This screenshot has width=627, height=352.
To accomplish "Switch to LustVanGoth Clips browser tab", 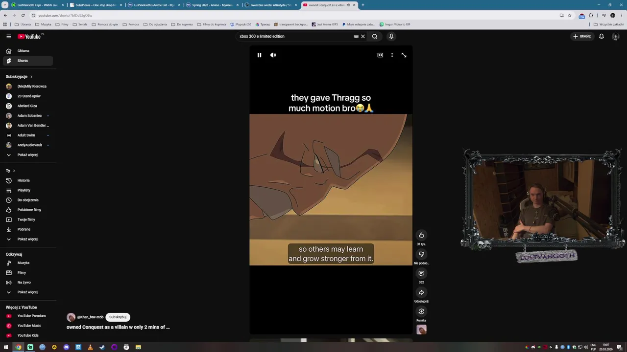I will (37, 5).
